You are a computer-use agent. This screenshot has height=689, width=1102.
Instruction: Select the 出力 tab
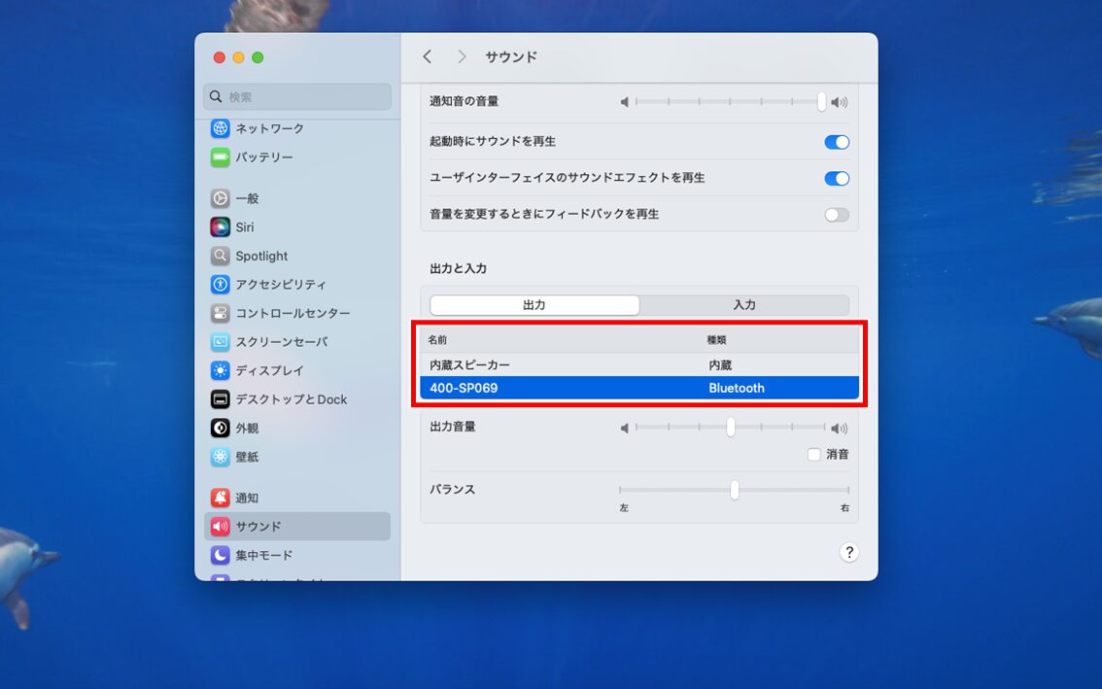coord(534,304)
